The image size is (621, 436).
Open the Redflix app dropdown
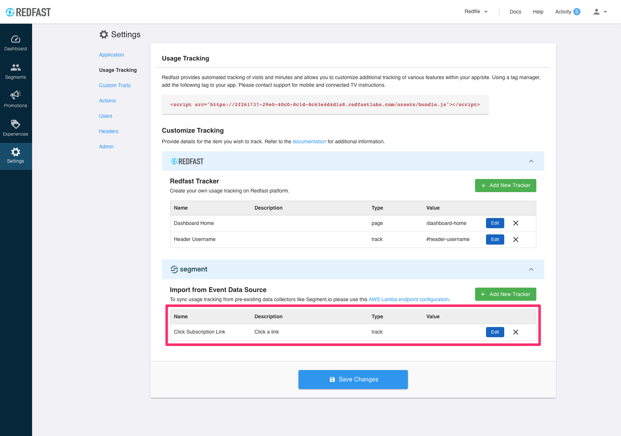476,12
